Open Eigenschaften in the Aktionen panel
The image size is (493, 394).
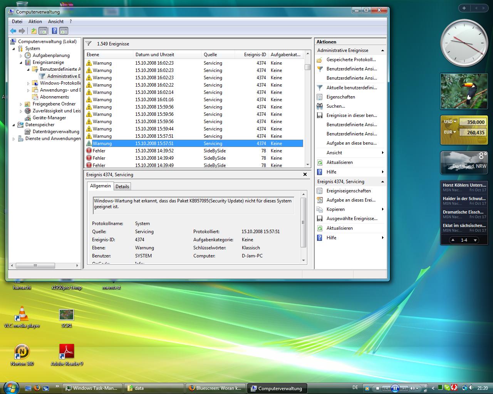click(340, 97)
